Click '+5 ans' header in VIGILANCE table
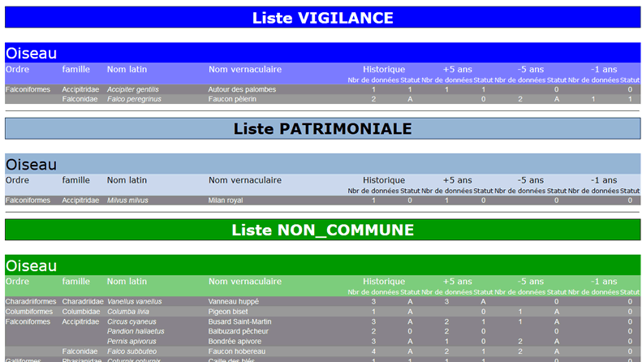Screen dimensions: 642x362 pos(457,69)
